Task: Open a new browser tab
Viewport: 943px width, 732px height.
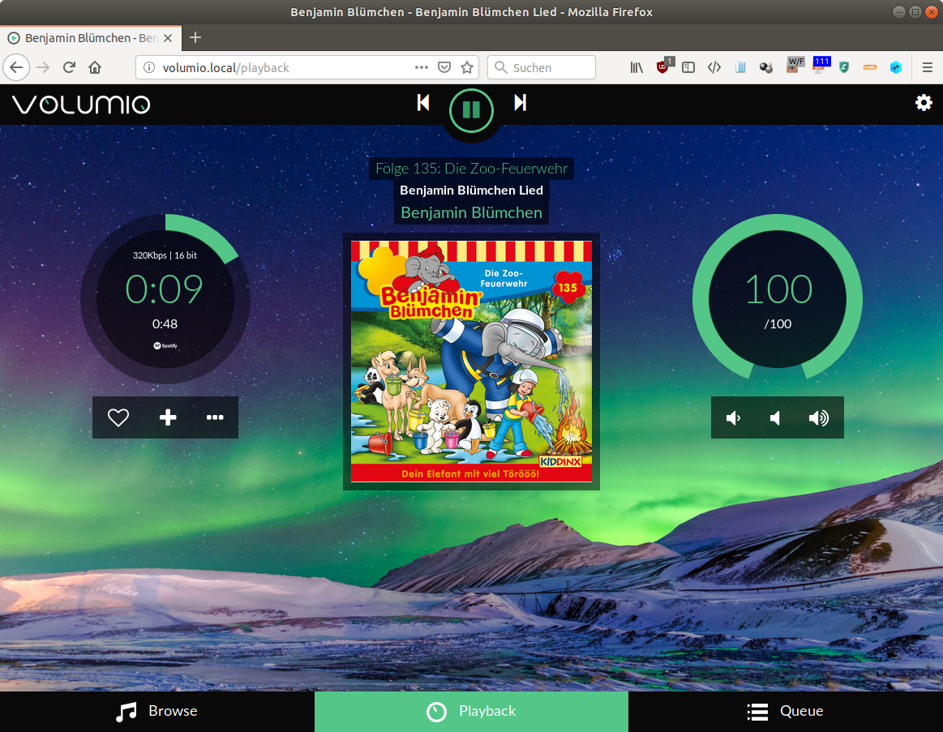Action: click(195, 37)
